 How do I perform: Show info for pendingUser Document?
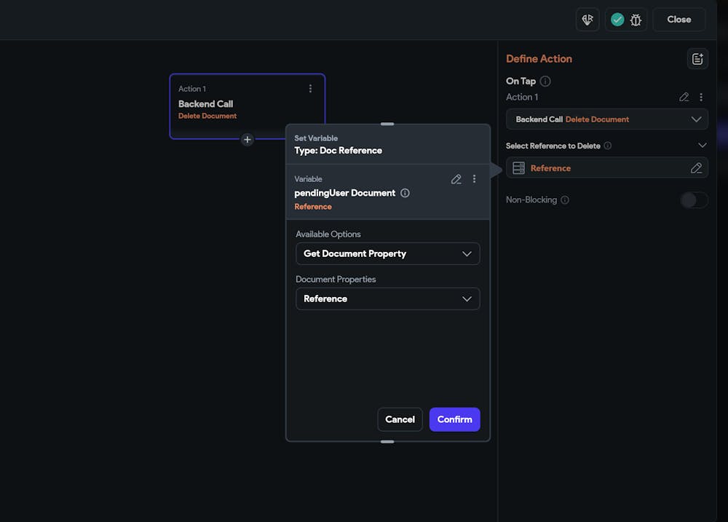405,194
